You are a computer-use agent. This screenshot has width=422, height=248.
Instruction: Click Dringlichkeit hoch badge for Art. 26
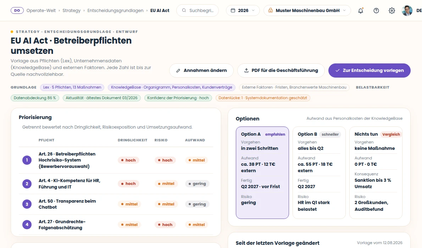click(128, 160)
